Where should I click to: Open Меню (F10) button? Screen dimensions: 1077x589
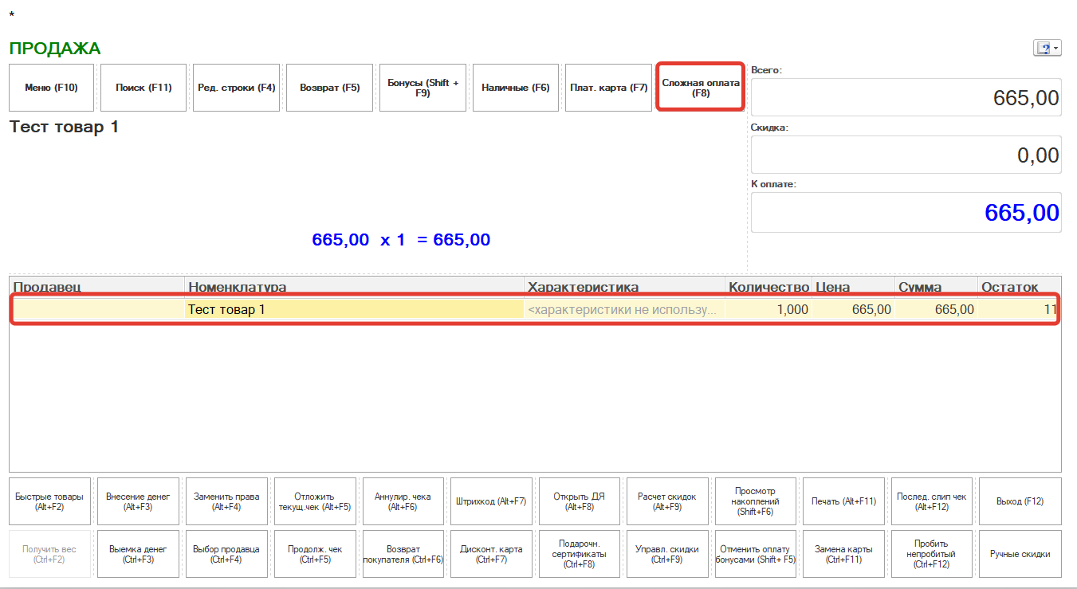pyautogui.click(x=51, y=88)
